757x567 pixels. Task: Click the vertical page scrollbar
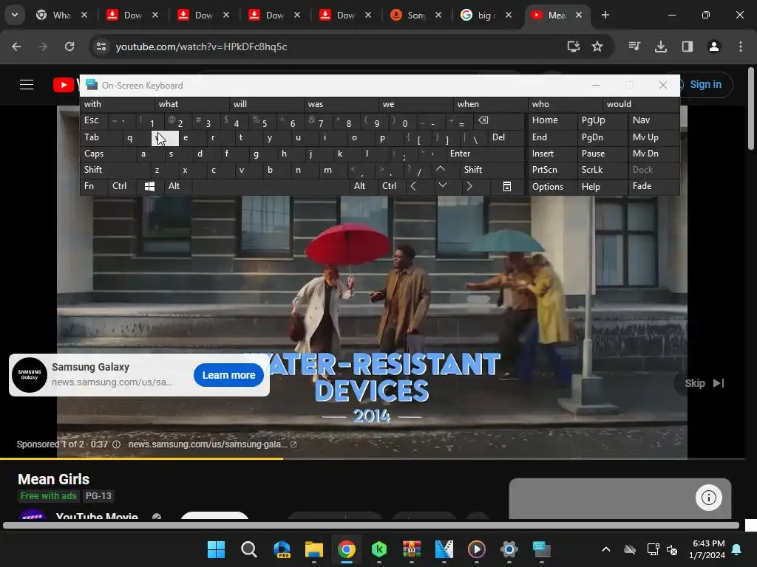coord(751,109)
